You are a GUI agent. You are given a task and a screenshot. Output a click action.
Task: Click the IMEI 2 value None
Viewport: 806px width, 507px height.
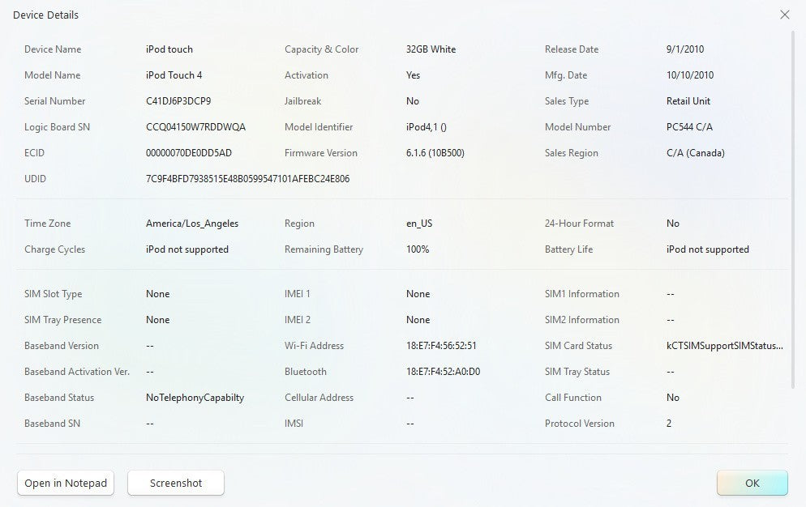click(x=418, y=320)
